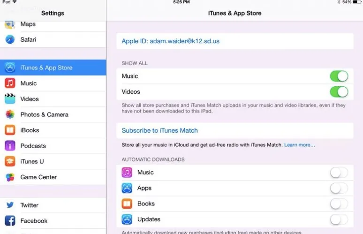Viewport: 363px width, 234px height.
Task: Turn off Show All Music switch
Action: (x=339, y=76)
